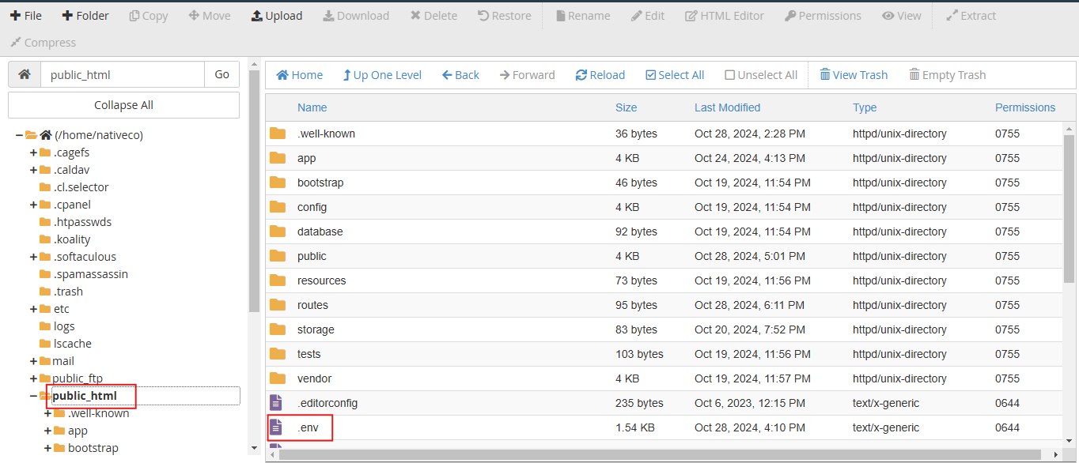Sort files by Last Modified column

[727, 107]
